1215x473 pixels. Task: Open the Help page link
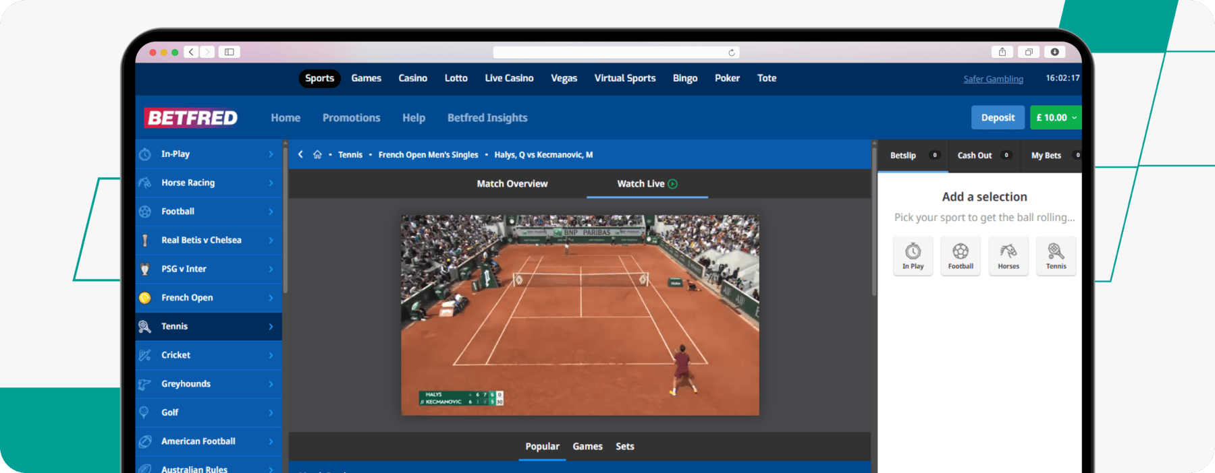[x=414, y=118]
